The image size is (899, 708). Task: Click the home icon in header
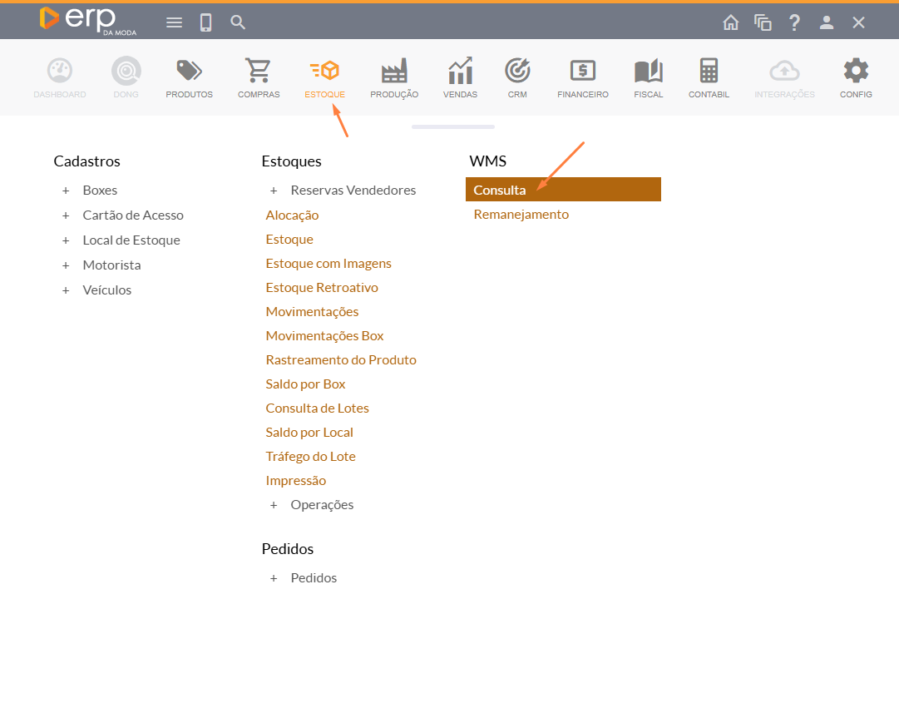pos(731,22)
